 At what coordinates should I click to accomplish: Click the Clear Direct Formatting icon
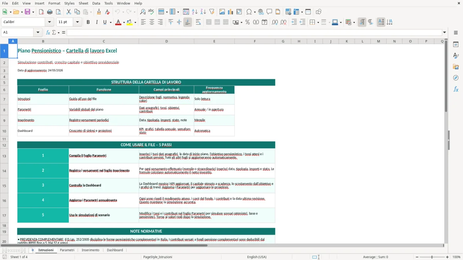(x=107, y=12)
